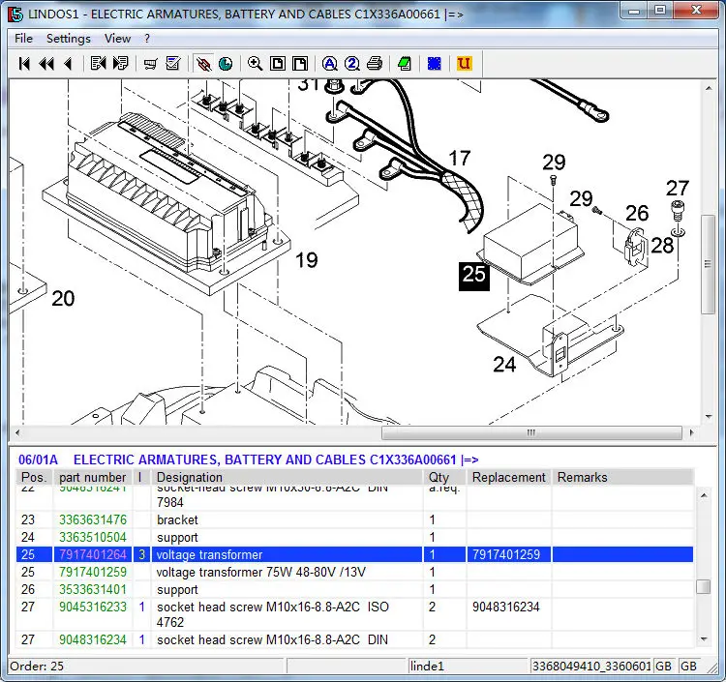Click diagram horizontal scrollbar thumb
The width and height of the screenshot is (726, 682).
pyautogui.click(x=531, y=433)
